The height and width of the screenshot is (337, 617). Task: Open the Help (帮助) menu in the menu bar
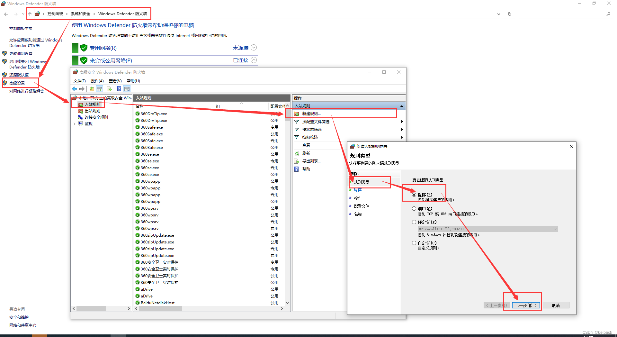pyautogui.click(x=133, y=81)
